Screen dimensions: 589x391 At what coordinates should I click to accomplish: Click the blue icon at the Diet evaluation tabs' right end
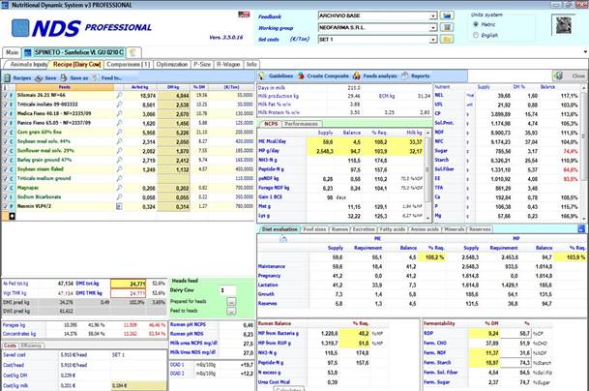[581, 228]
